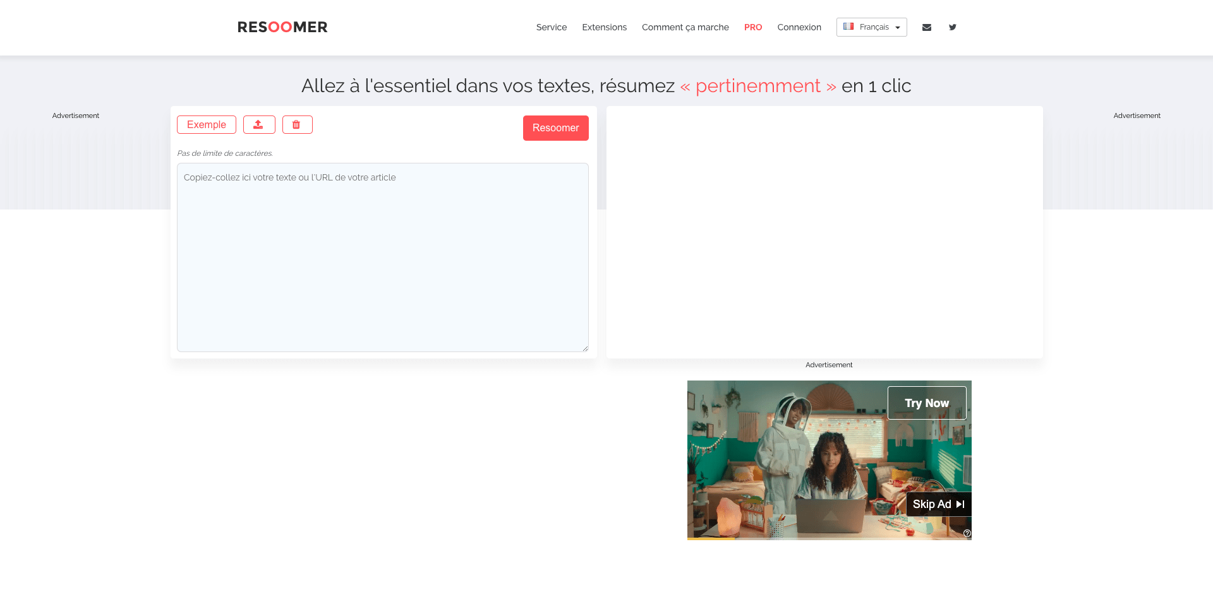Click the RESOOMER logo
Viewport: 1213px width, 614px height.
pyautogui.click(x=282, y=27)
